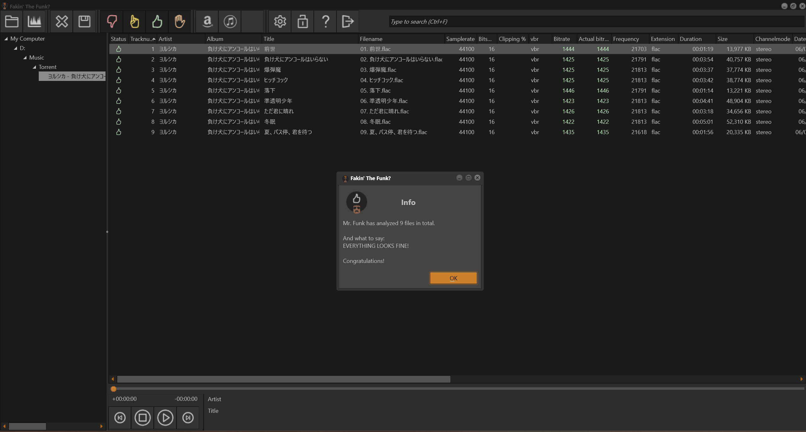Sort by the Filename column header
This screenshot has width=806, height=432.
pyautogui.click(x=371, y=39)
